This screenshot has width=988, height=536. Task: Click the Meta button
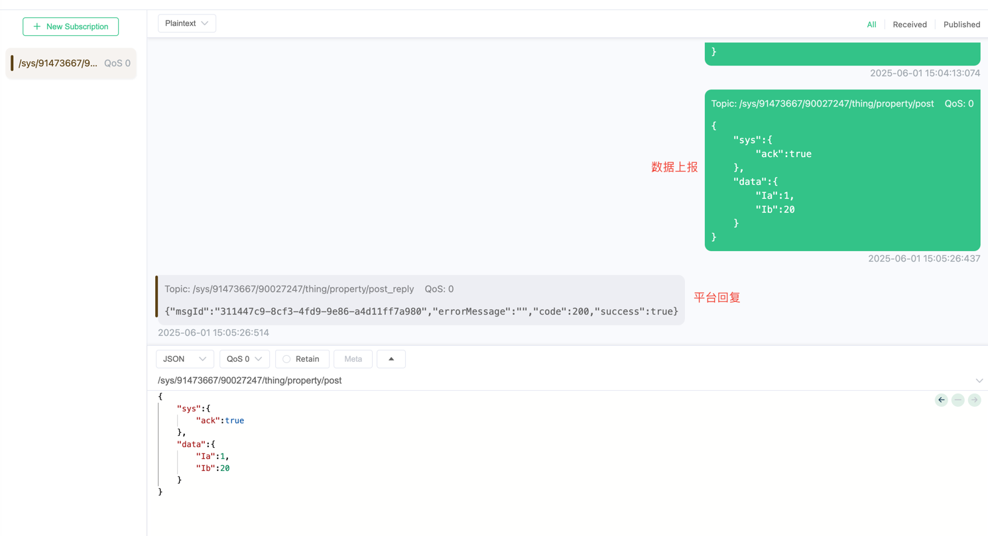(353, 359)
